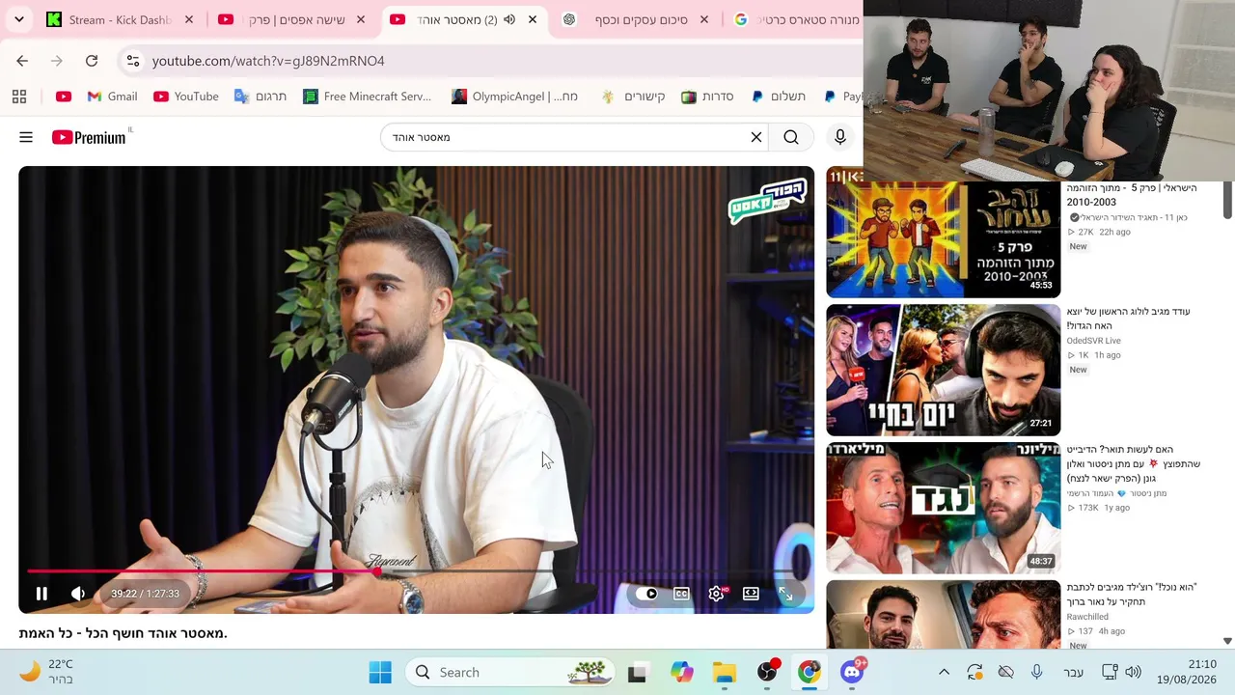Screen dimensions: 1235x695
Task: Open the YouTube guide hamburger menu
Action: [26, 137]
